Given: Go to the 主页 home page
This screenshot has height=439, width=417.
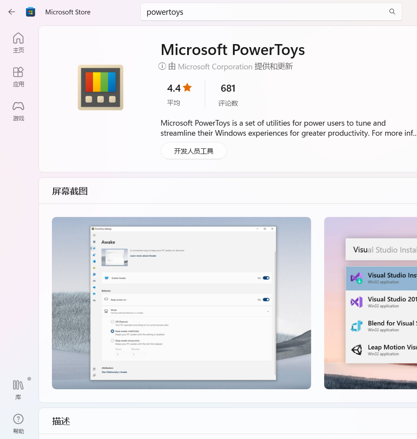Looking at the screenshot, I should pyautogui.click(x=18, y=43).
